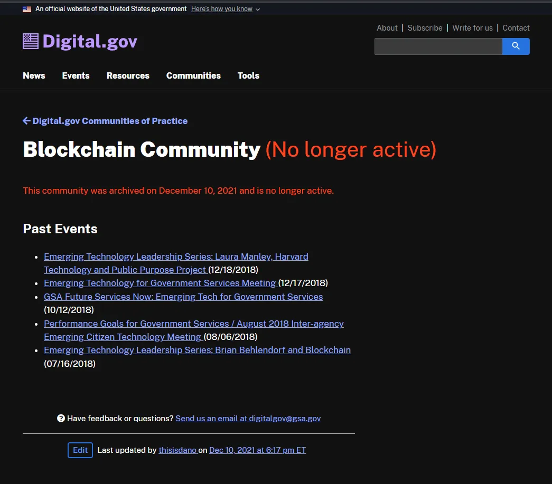The width and height of the screenshot is (552, 484).
Task: Open the Write for us link
Action: (472, 28)
